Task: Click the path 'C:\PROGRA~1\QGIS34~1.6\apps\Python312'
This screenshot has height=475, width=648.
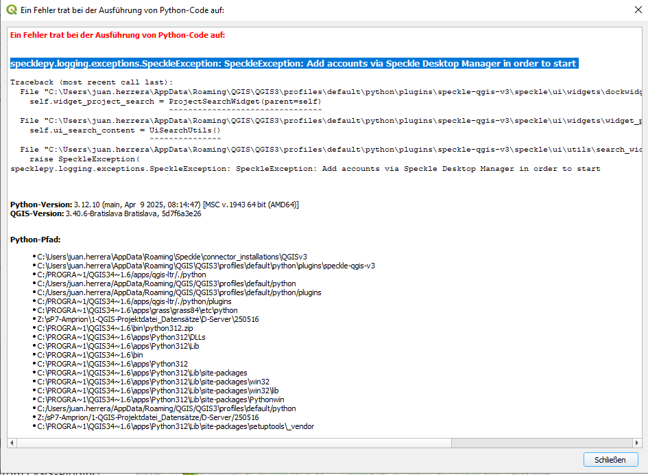Action: pyautogui.click(x=112, y=364)
